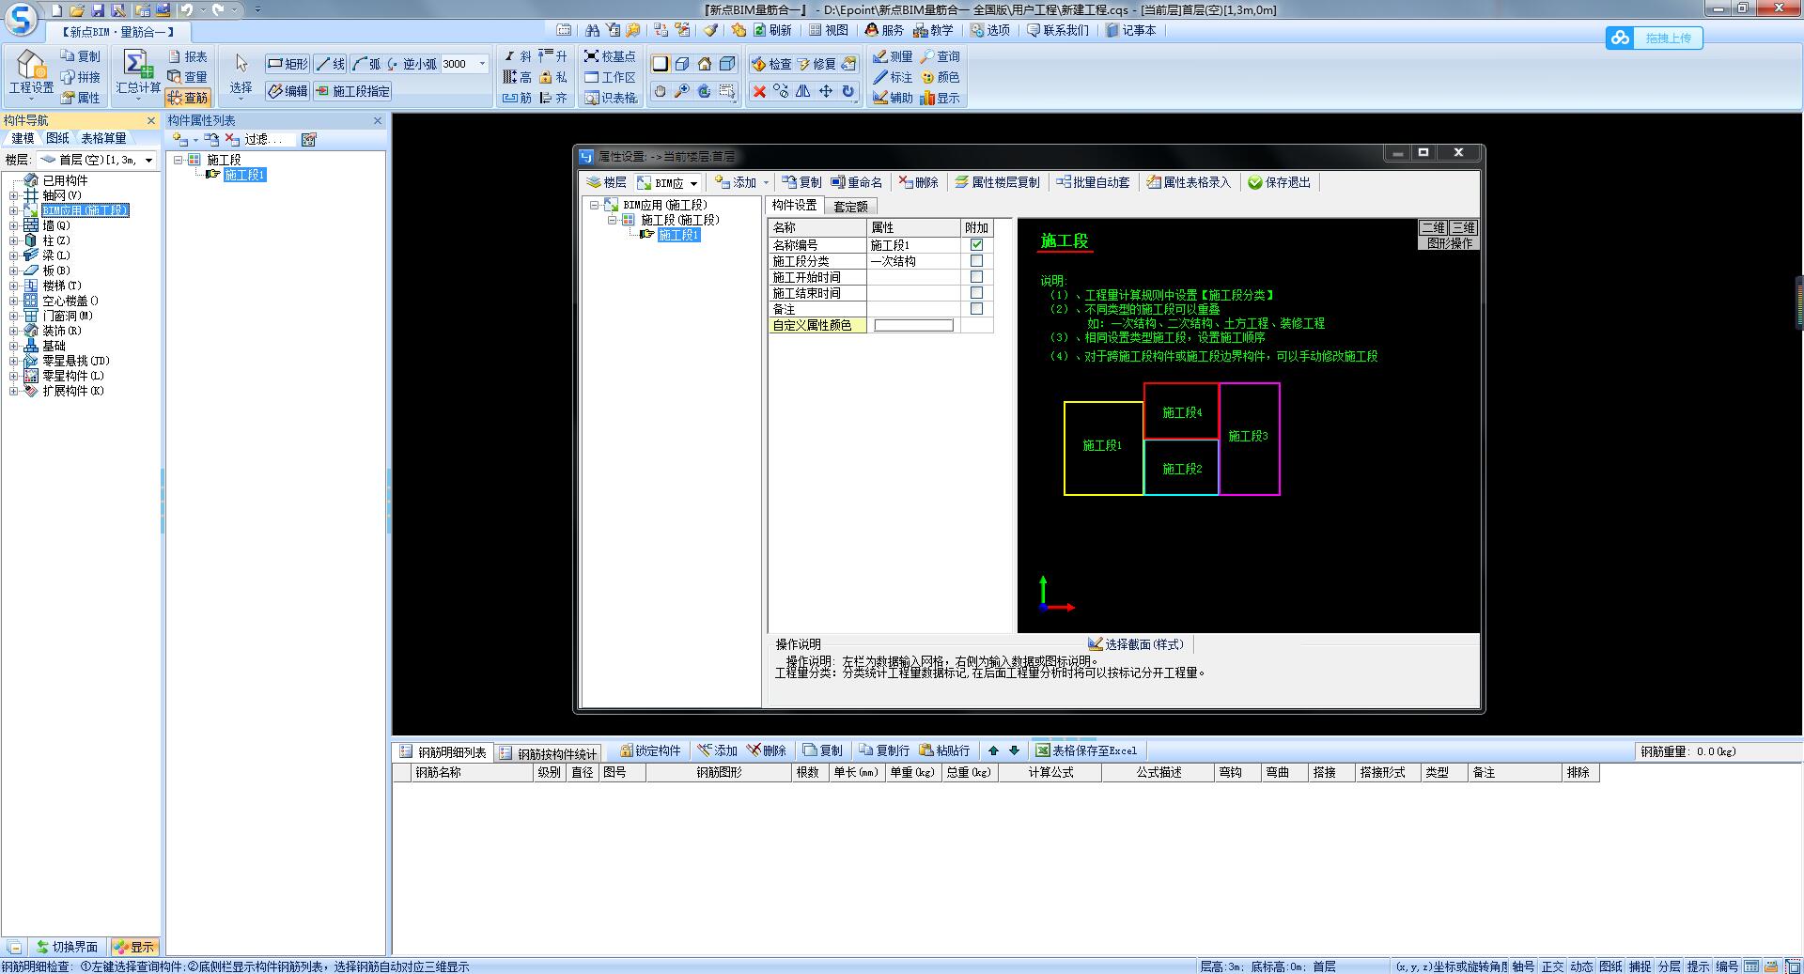Expand the 墙(Q) tree node
Image resolution: width=1804 pixels, height=974 pixels.
(13, 225)
